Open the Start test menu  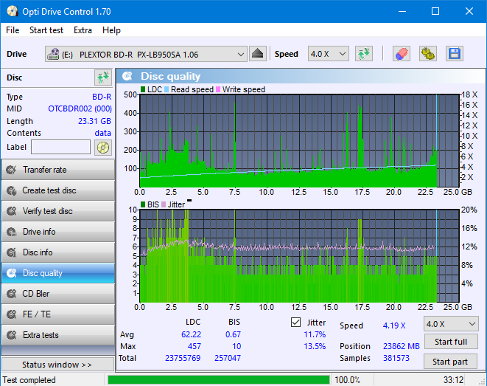46,30
